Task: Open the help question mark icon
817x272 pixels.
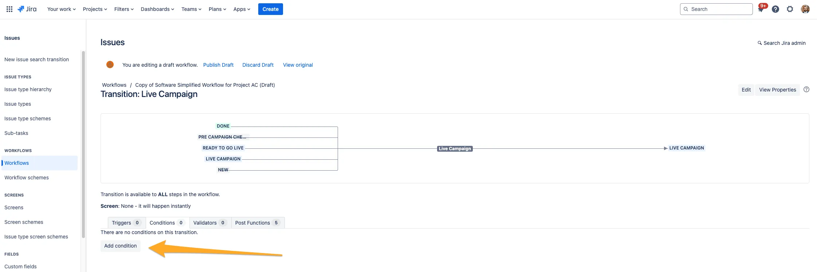Action: point(775,9)
